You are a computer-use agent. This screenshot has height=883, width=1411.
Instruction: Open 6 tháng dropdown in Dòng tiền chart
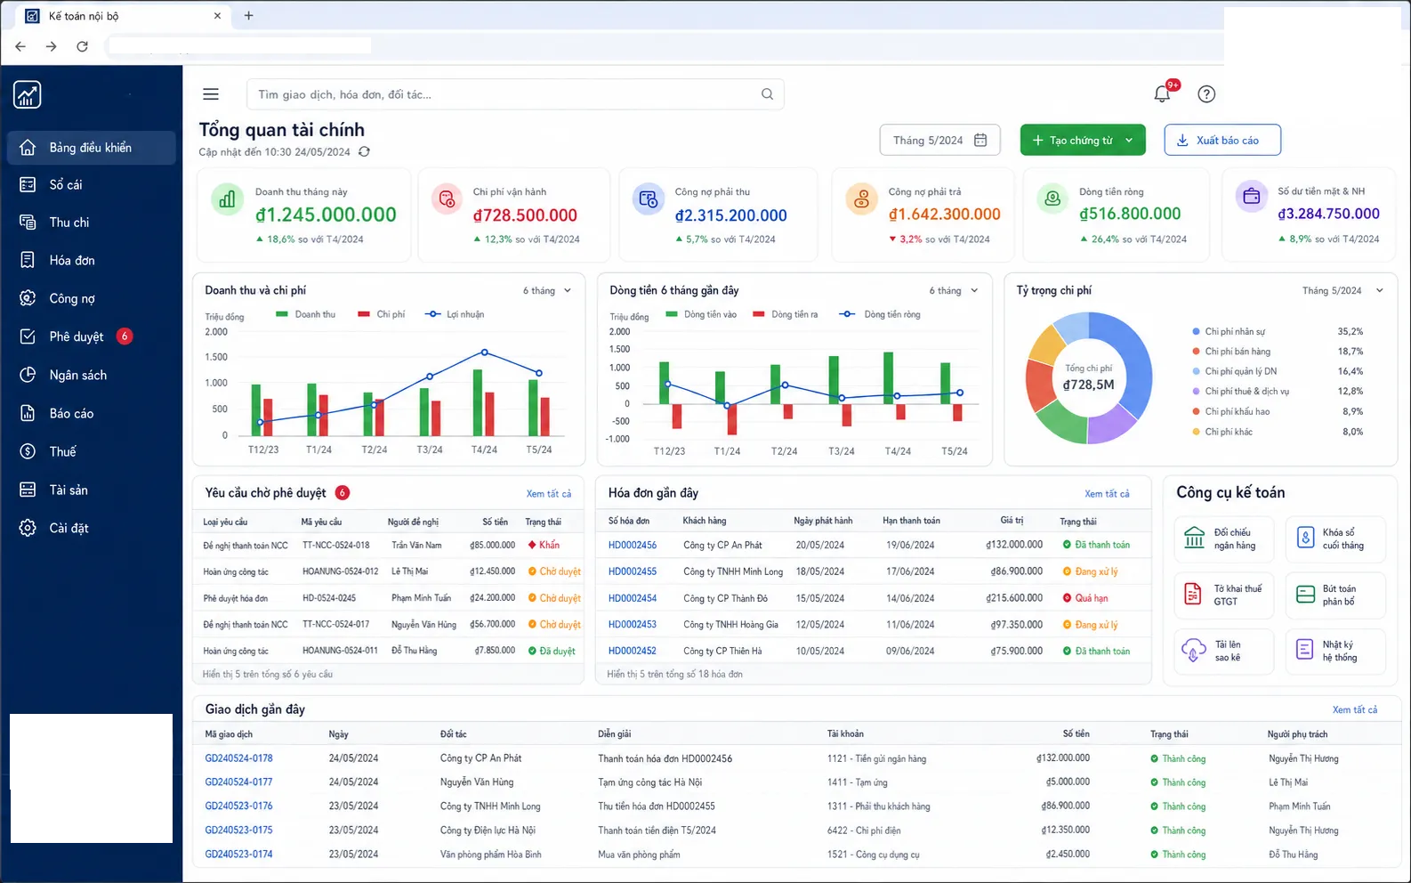(954, 290)
